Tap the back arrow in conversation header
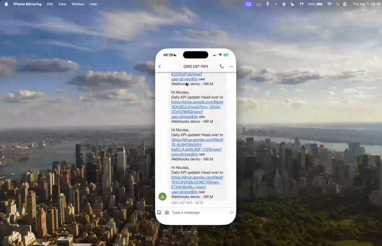 [160, 66]
